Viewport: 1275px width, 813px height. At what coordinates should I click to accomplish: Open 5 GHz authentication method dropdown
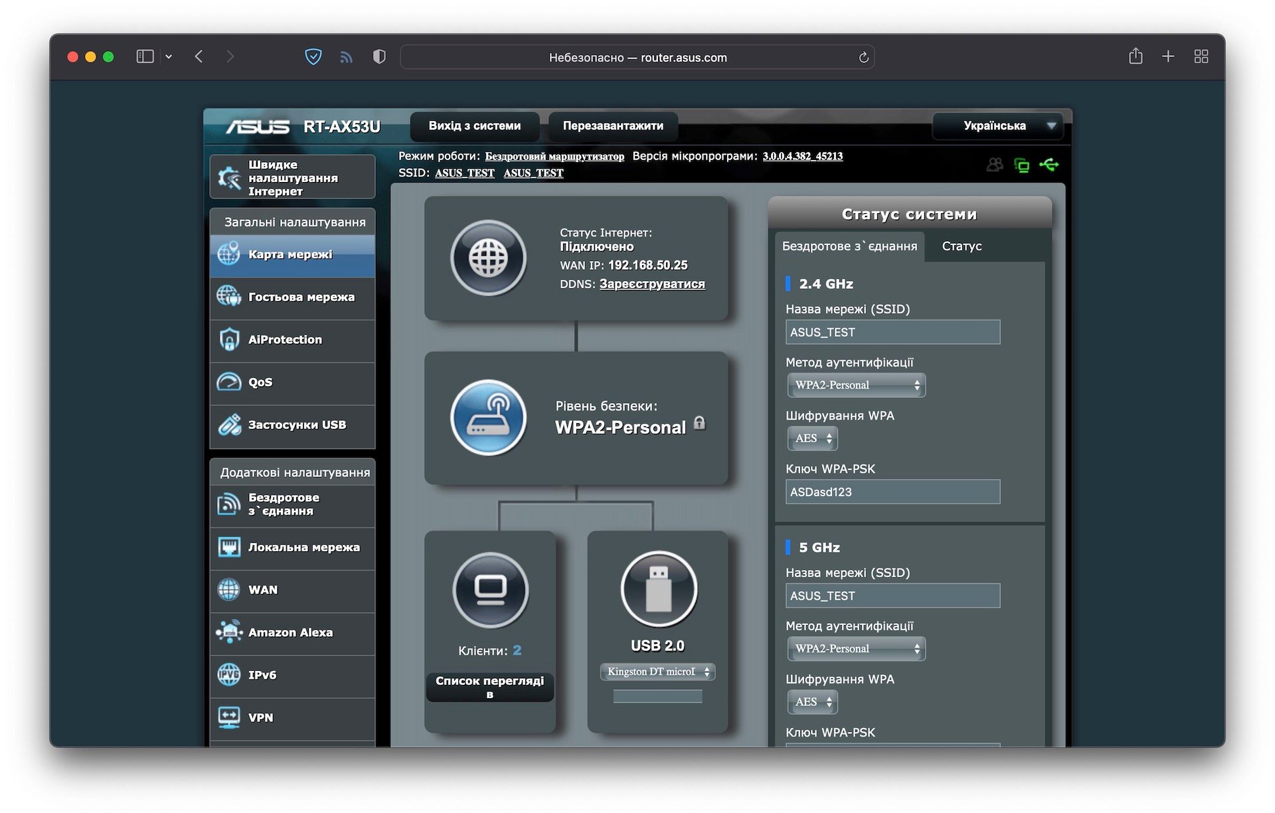coord(856,649)
